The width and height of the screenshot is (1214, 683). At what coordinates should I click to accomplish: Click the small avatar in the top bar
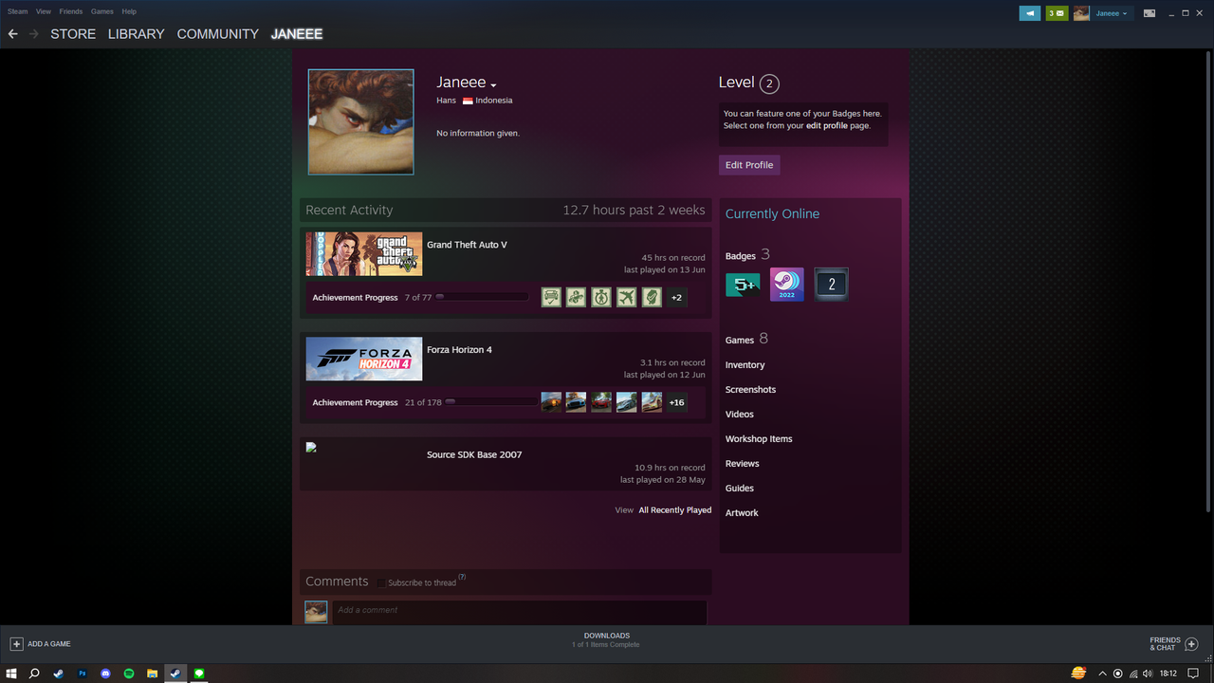click(x=1081, y=13)
